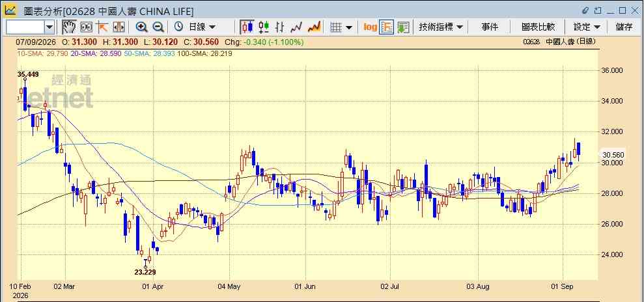Open the 日線 period dropdown
Image resolution: width=644 pixels, height=302 pixels.
202,27
